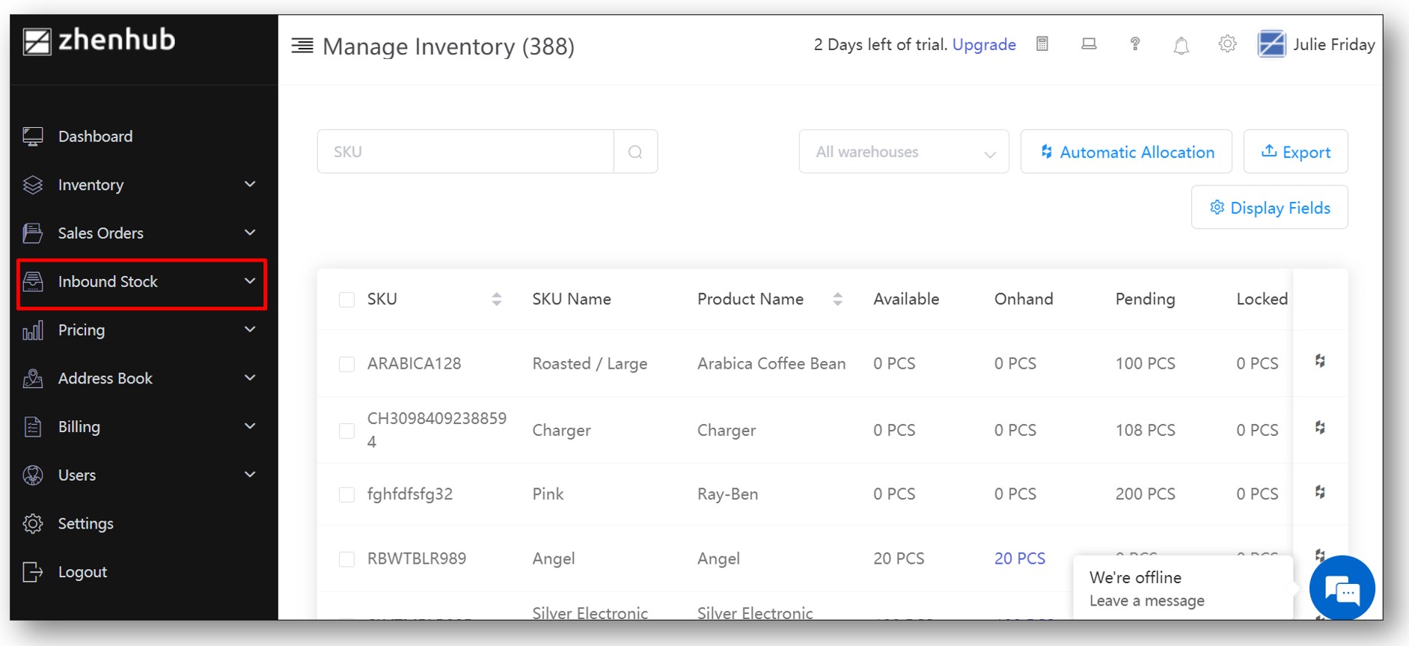Viewport: 1409px width, 646px height.
Task: Open the help question mark icon
Action: pyautogui.click(x=1134, y=45)
